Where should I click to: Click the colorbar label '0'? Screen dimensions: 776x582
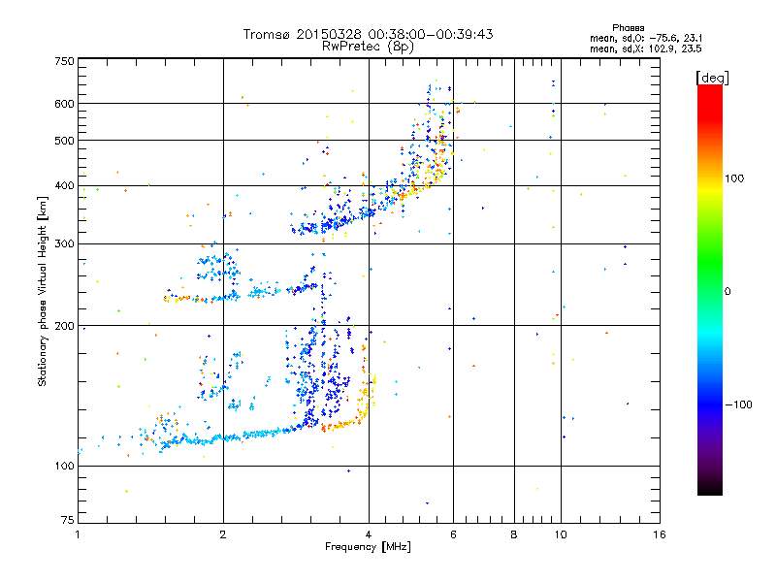(727, 291)
